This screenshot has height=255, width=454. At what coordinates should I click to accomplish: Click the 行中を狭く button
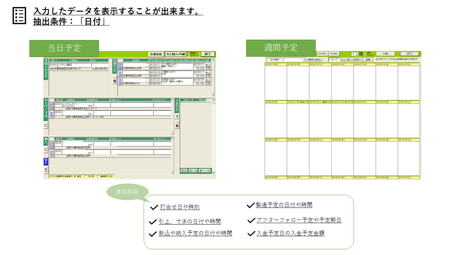tap(334, 54)
